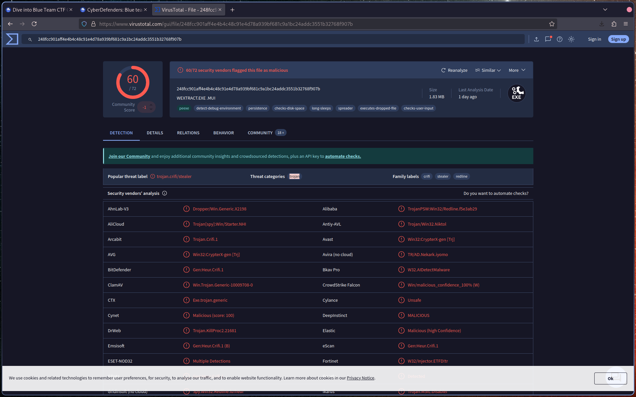Open the browser downloads icon
Image resolution: width=636 pixels, height=397 pixels.
coord(602,24)
